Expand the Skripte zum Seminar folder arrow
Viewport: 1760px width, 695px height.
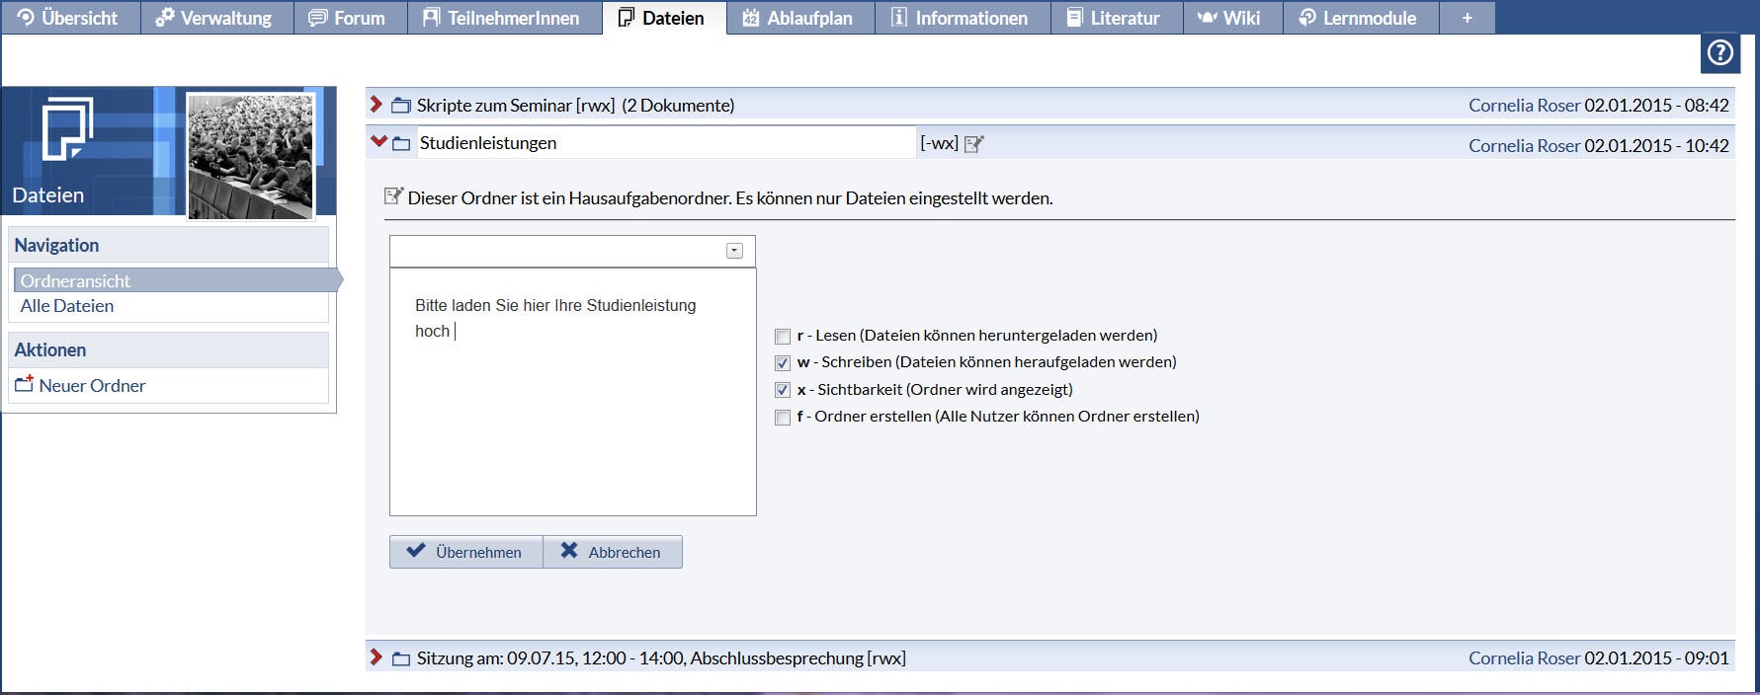pyautogui.click(x=376, y=105)
